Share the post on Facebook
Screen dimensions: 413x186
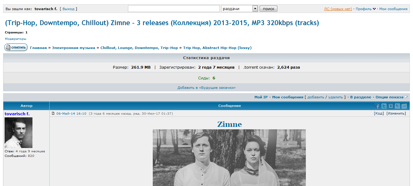coord(377,106)
